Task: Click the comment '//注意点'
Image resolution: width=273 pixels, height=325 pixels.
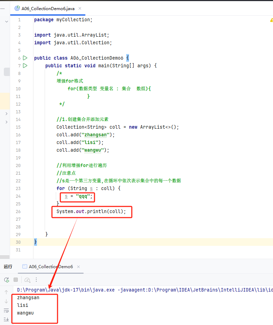Action: pyautogui.click(x=66, y=173)
